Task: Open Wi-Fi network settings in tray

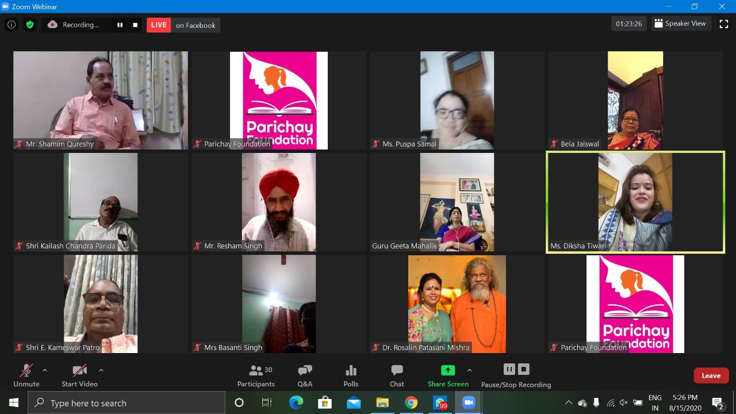Action: click(610, 402)
